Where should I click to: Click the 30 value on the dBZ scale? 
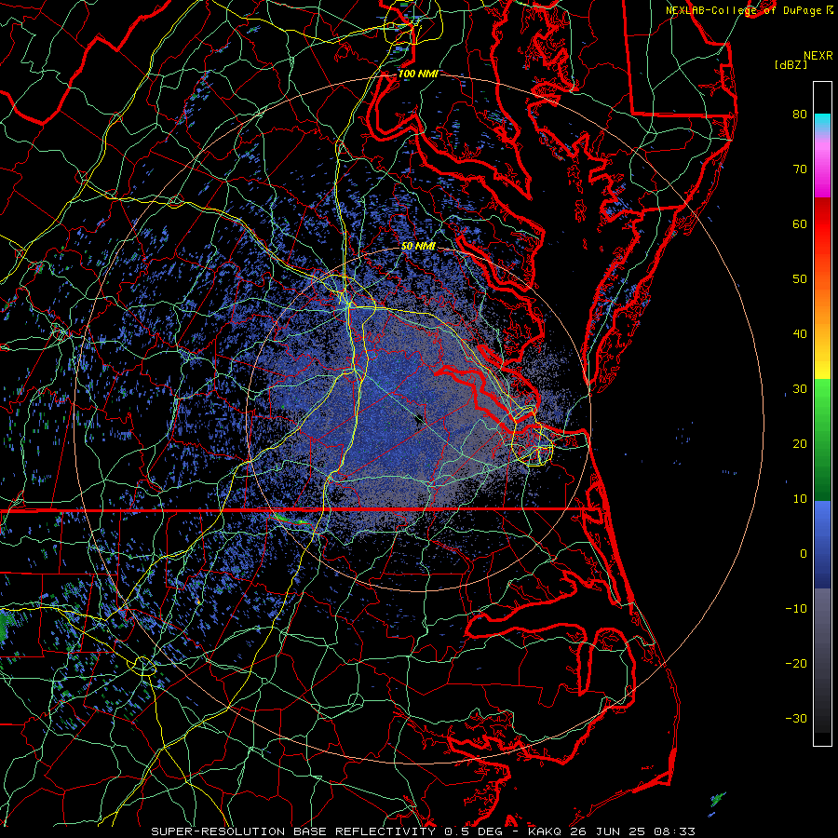(x=800, y=389)
